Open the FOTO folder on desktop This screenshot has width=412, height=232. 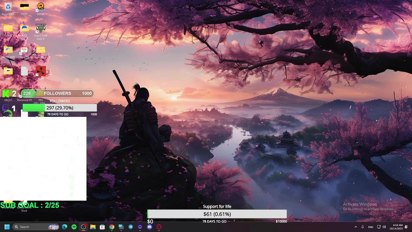coord(24,8)
